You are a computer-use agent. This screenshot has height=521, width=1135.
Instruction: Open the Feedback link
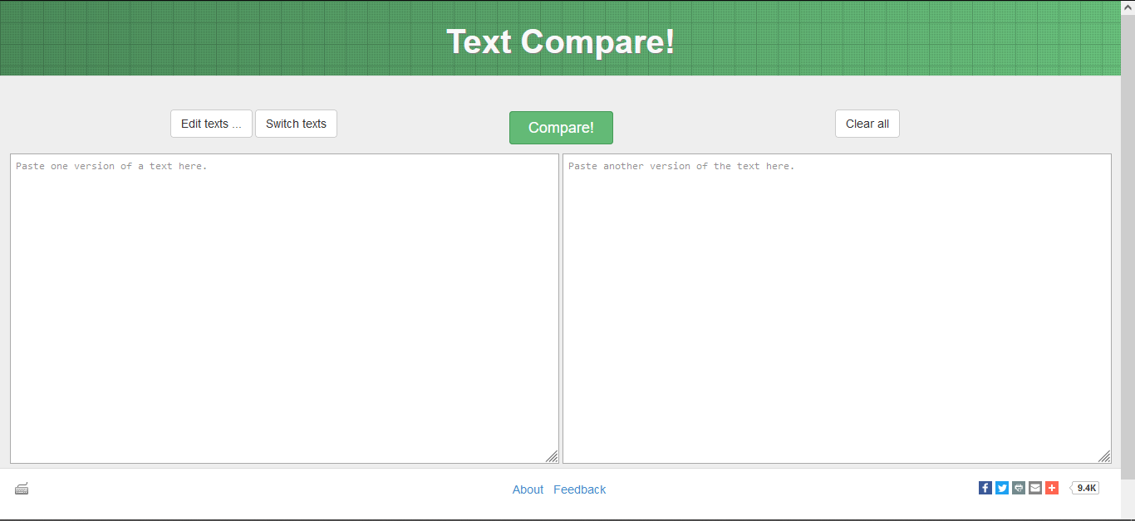click(579, 489)
